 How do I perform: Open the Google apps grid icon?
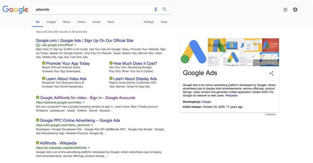[x=286, y=10]
